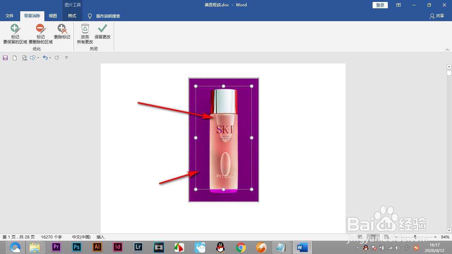Open print preview from quick access toolbar
Viewport: 452px width, 254px height.
[x=24, y=58]
